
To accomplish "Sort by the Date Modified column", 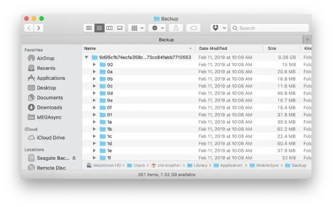I will 229,48.
